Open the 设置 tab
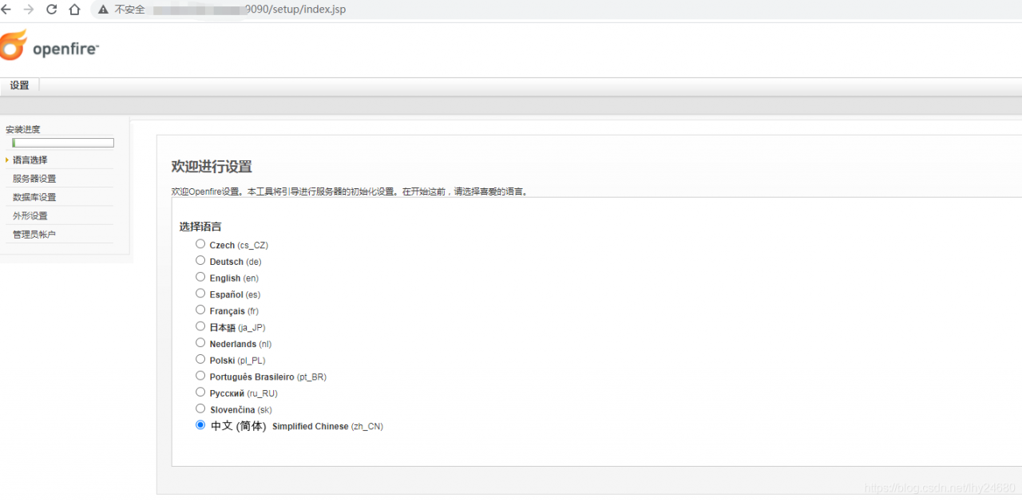The image size is (1022, 501). [x=19, y=85]
